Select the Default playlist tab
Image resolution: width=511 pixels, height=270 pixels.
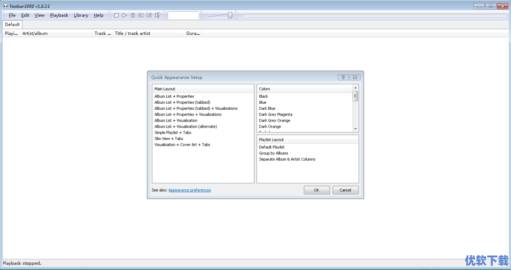(12, 25)
